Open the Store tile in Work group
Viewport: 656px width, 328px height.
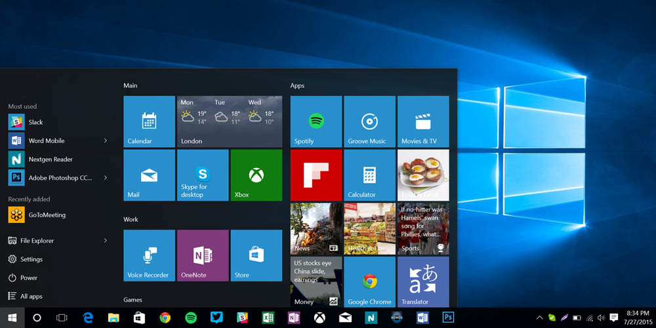pos(256,255)
